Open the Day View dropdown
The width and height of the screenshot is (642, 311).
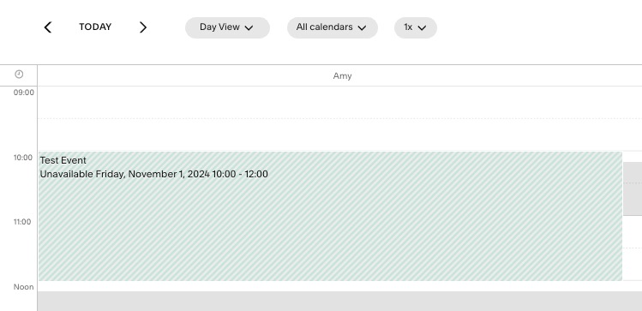point(227,27)
